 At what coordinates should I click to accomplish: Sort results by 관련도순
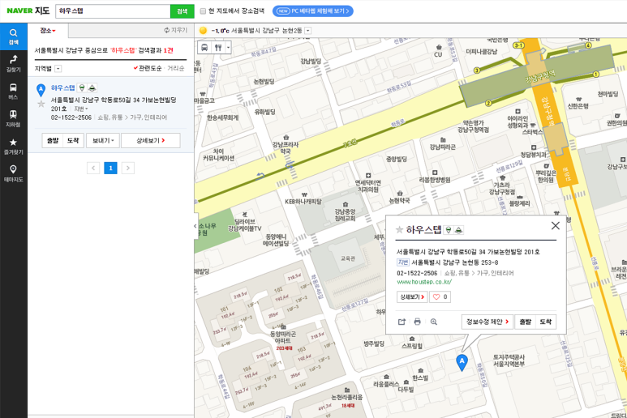point(148,69)
